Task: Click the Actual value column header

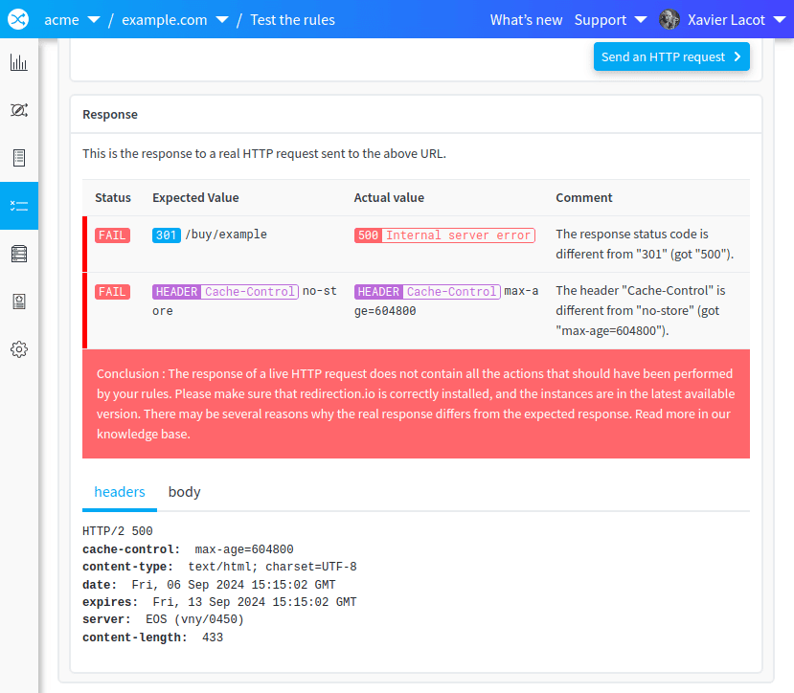Action: click(x=389, y=197)
